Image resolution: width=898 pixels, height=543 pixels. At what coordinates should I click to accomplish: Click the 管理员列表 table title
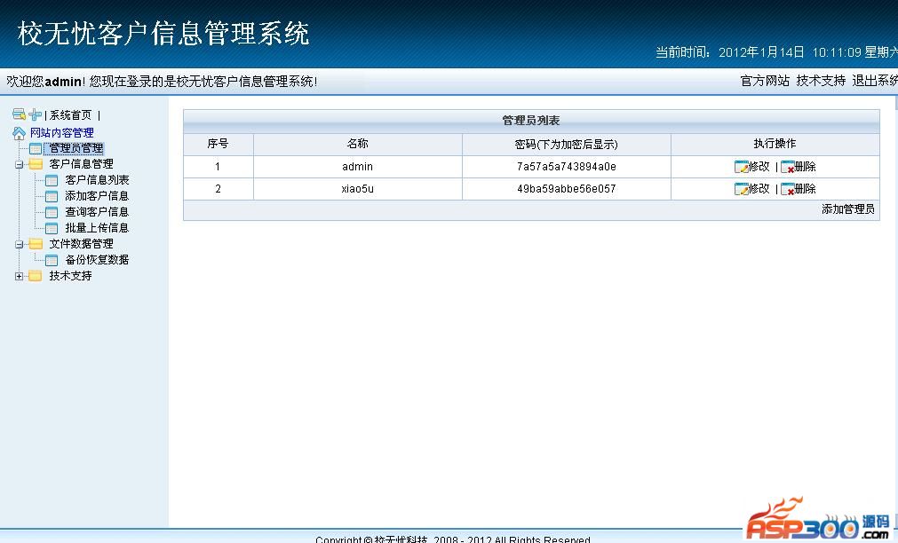531,121
